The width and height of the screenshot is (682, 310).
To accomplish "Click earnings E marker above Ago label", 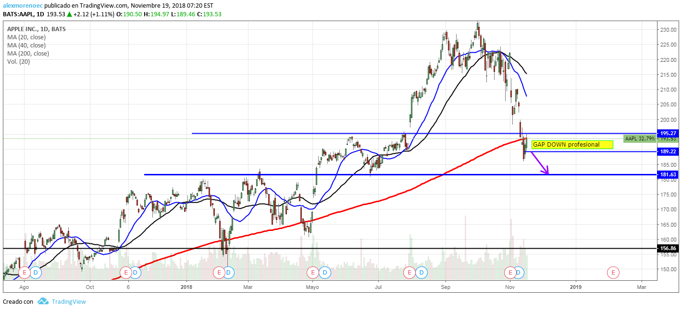I will point(25,273).
